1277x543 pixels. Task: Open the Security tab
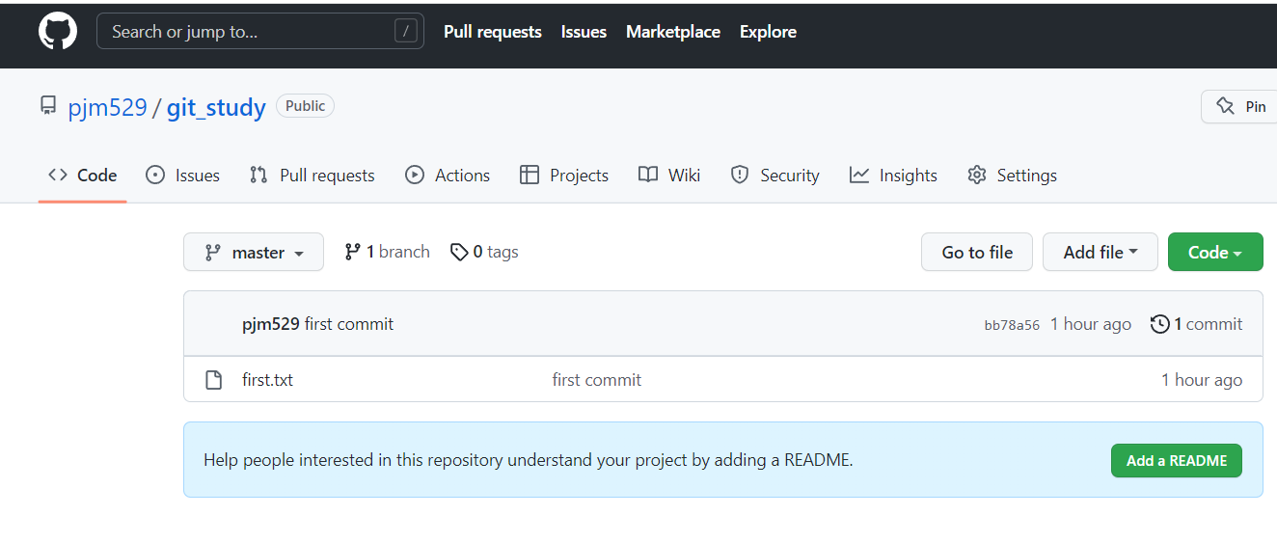pos(774,176)
